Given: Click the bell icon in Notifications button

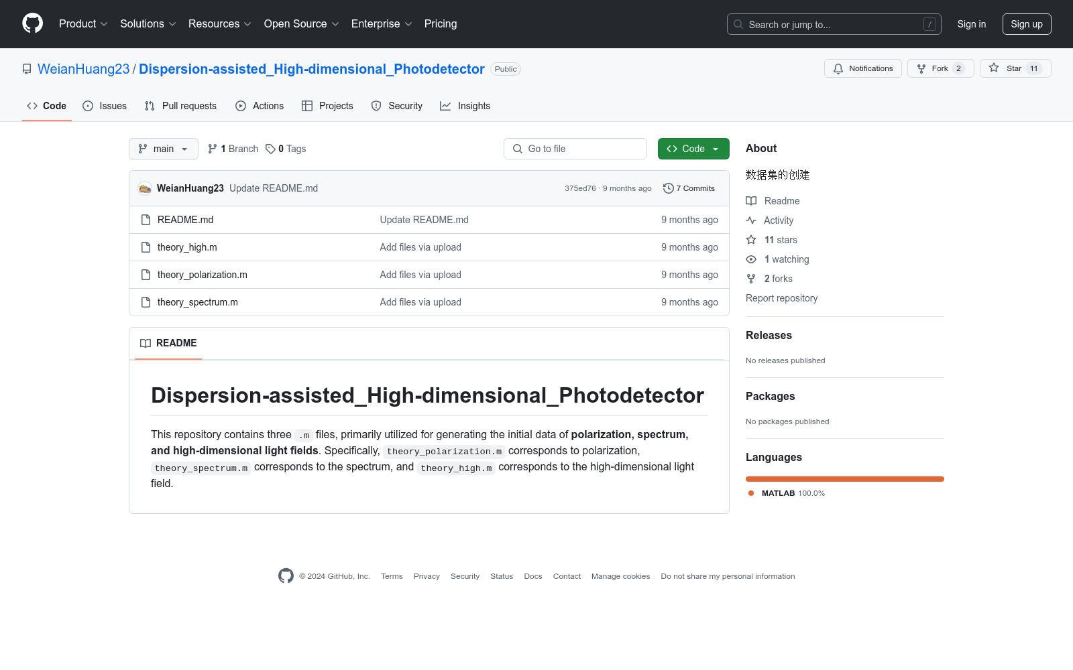Looking at the screenshot, I should (838, 68).
